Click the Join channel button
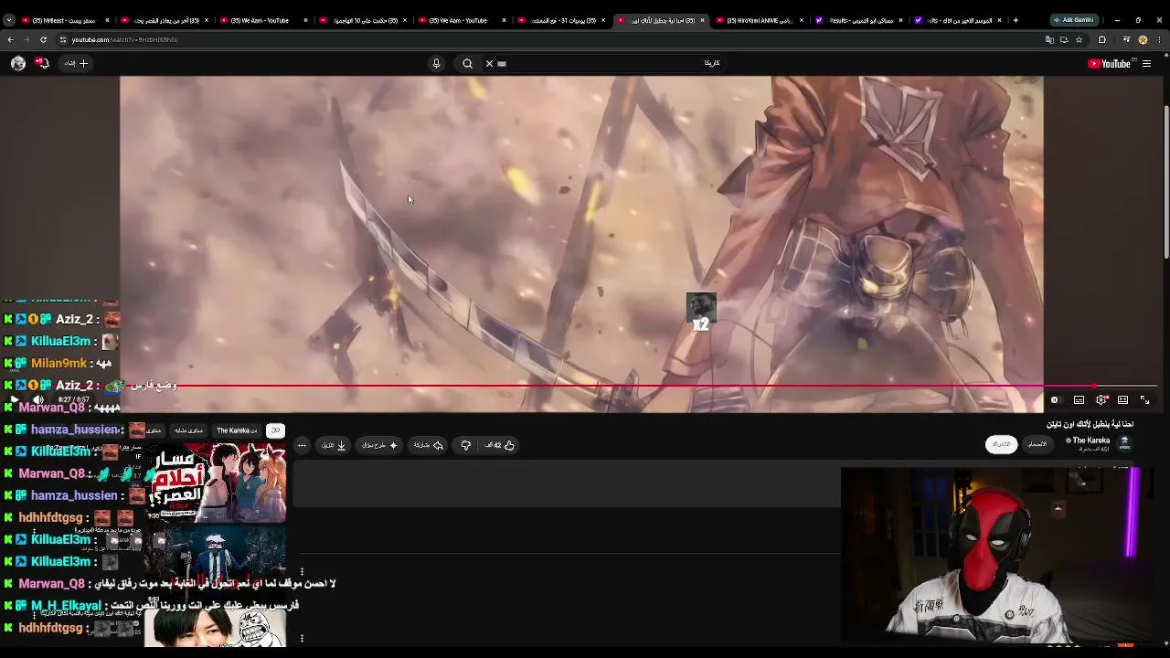 [1037, 444]
